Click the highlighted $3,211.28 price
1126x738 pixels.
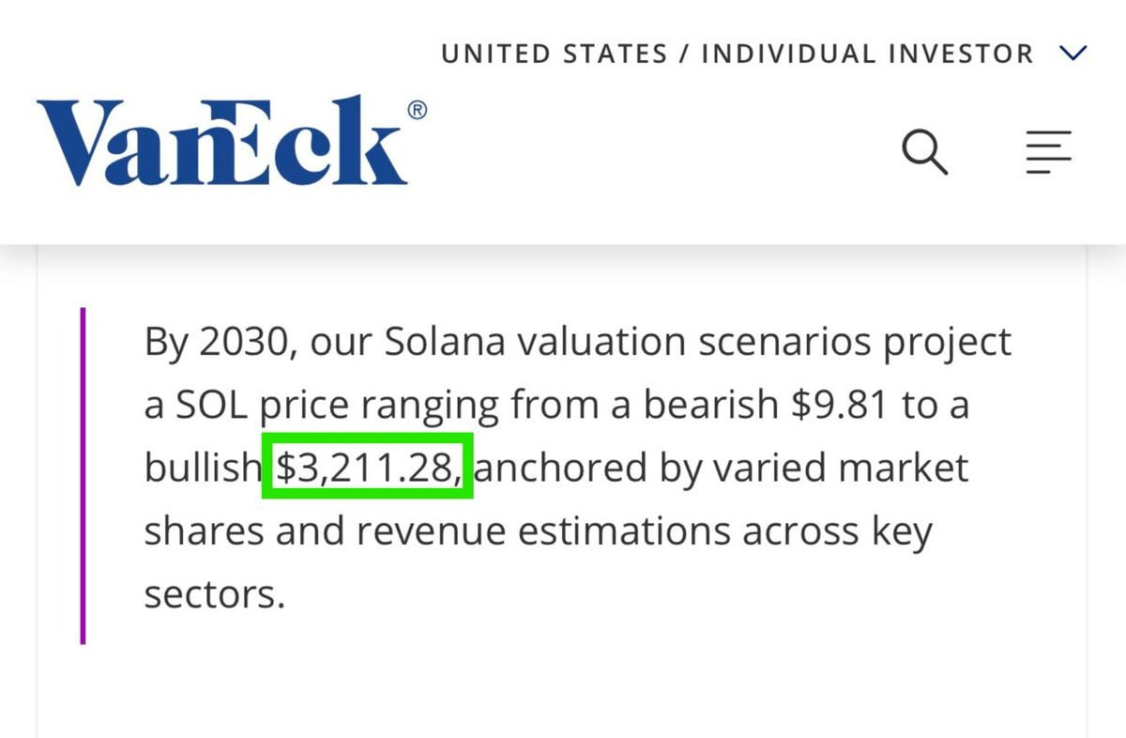click(x=366, y=468)
